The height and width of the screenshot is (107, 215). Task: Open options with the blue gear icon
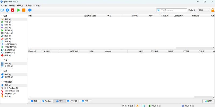(30, 10)
